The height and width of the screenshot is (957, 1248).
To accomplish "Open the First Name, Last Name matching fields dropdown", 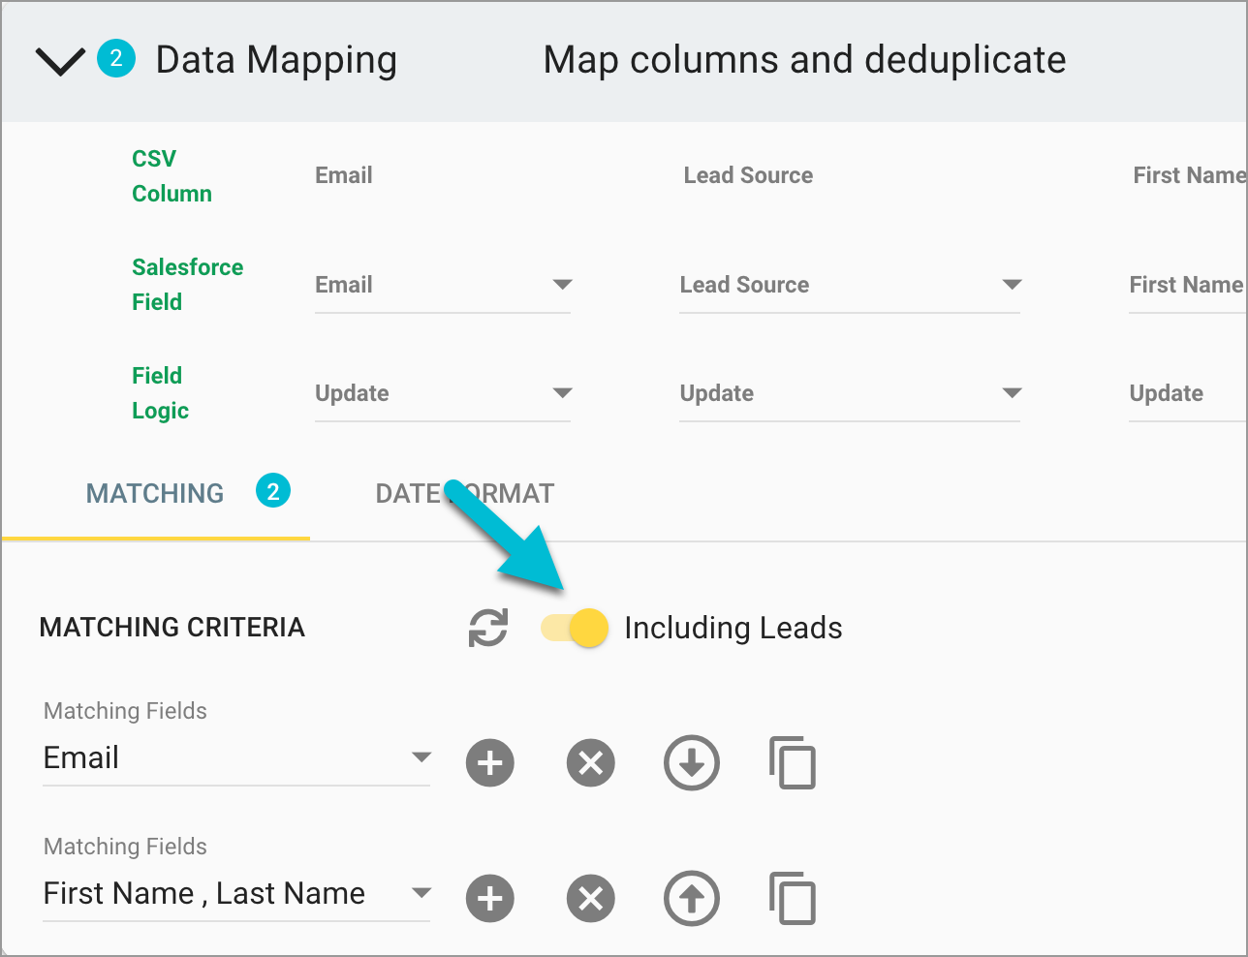I will pyautogui.click(x=421, y=894).
